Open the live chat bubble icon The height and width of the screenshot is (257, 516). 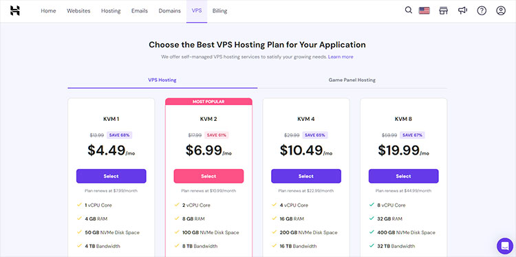point(505,246)
